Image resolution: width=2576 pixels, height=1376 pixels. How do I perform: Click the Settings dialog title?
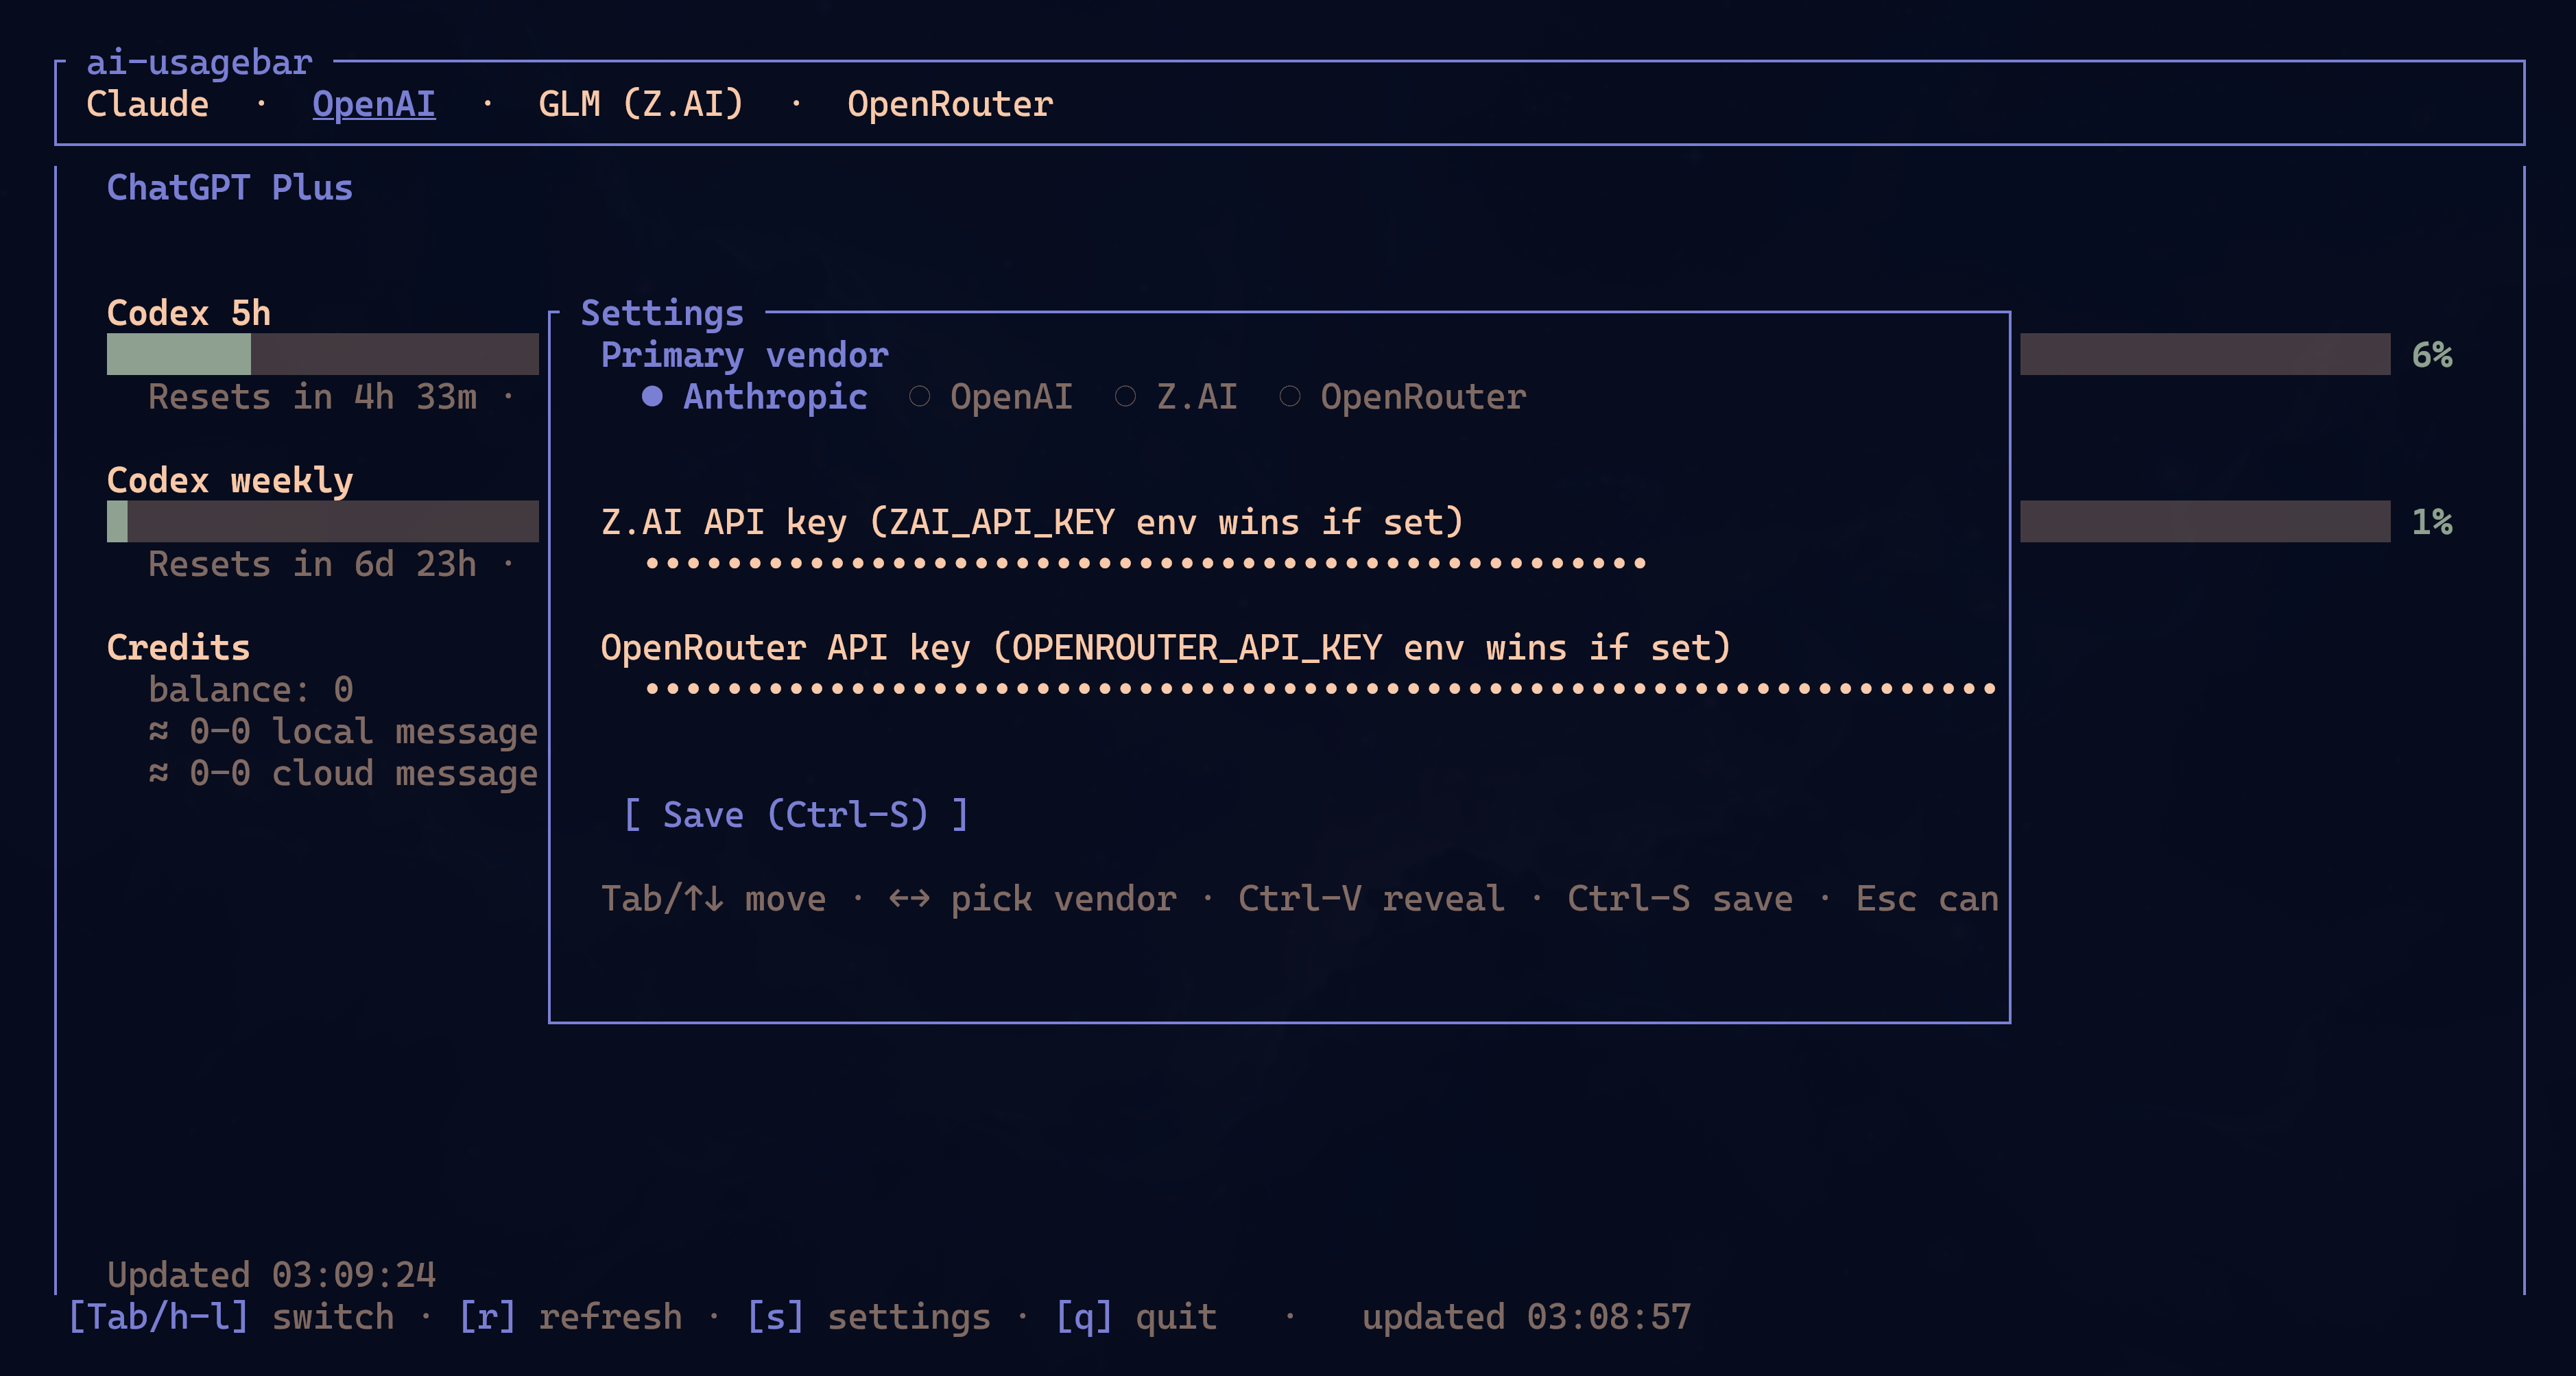point(663,313)
